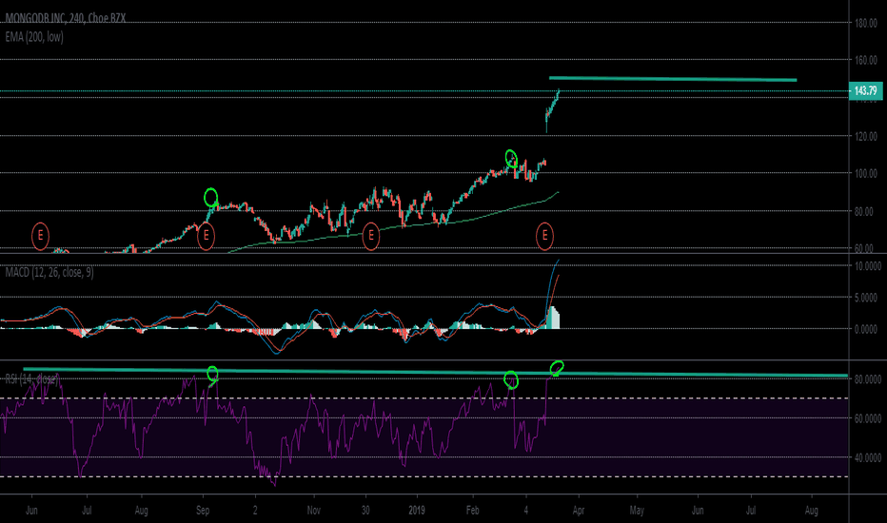Click the Apr label on time axis
Screen dimensions: 887x523
tap(578, 511)
